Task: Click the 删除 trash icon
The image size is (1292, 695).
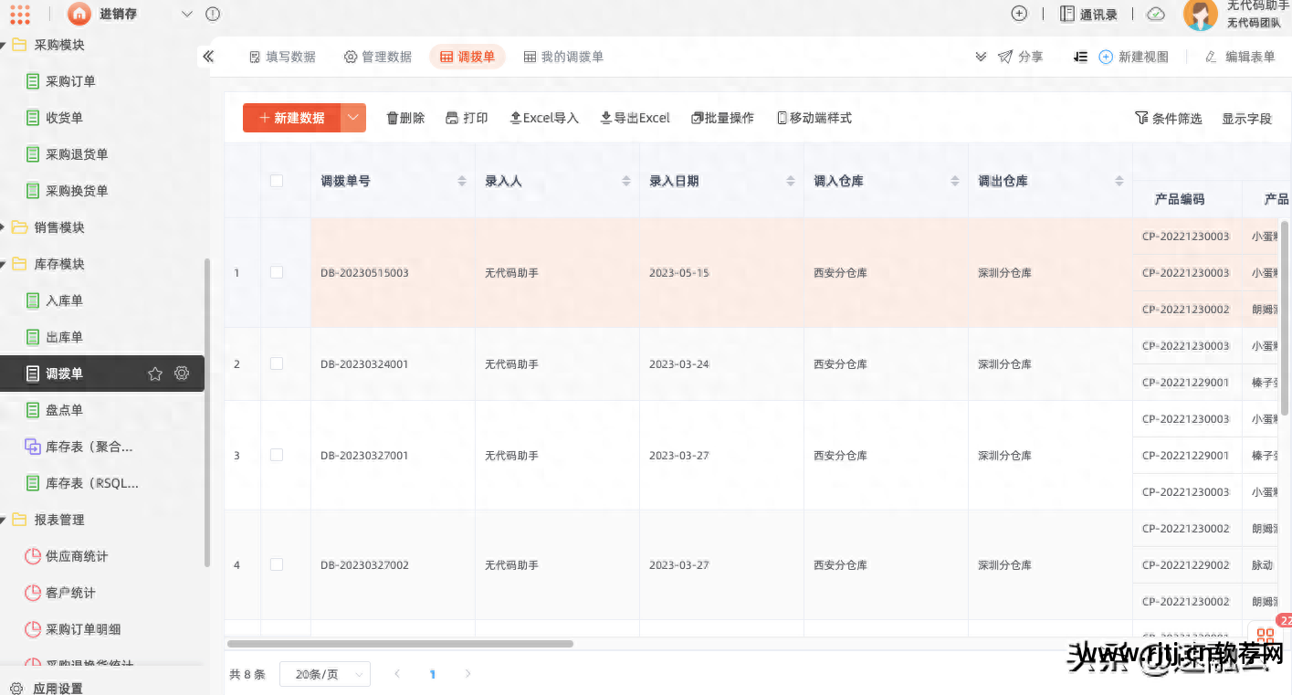Action: click(x=393, y=118)
